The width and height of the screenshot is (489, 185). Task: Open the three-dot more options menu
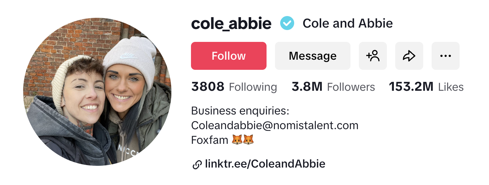(x=446, y=56)
